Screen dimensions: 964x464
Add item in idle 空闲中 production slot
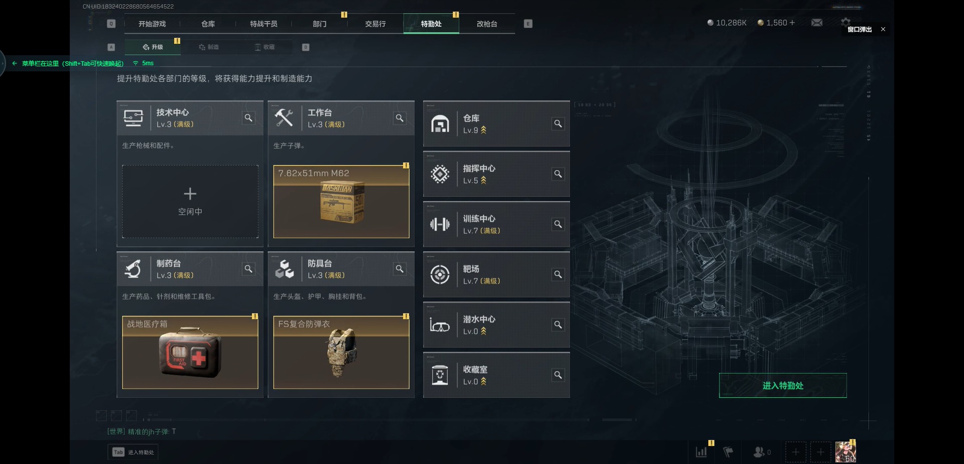[190, 201]
